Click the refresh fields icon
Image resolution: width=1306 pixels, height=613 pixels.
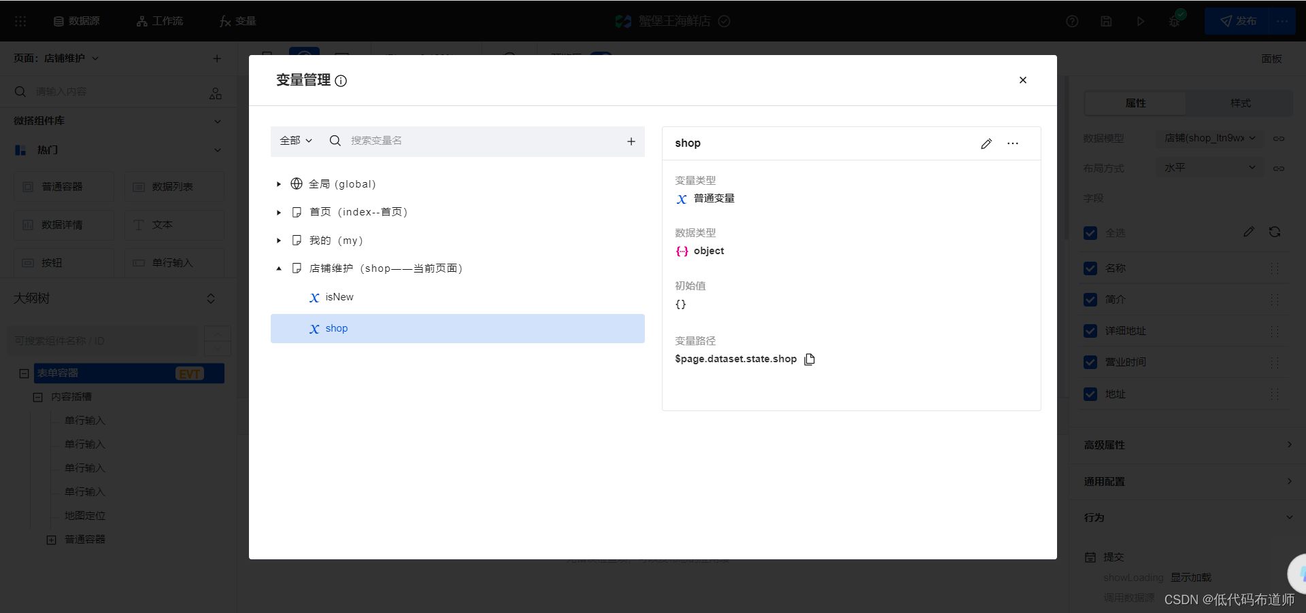pos(1275,232)
